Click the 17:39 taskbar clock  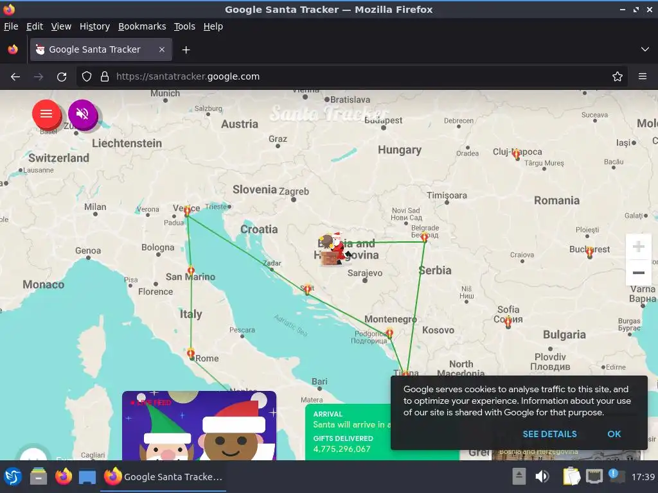coord(643,477)
